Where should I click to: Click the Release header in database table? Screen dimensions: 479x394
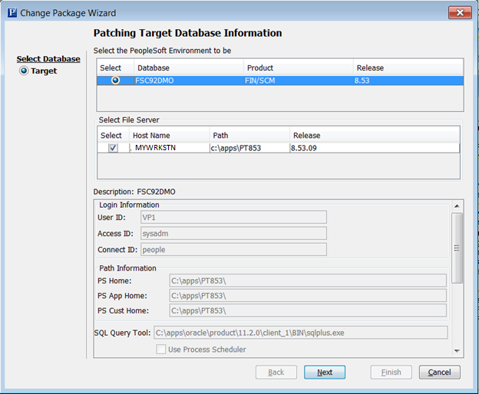point(408,67)
